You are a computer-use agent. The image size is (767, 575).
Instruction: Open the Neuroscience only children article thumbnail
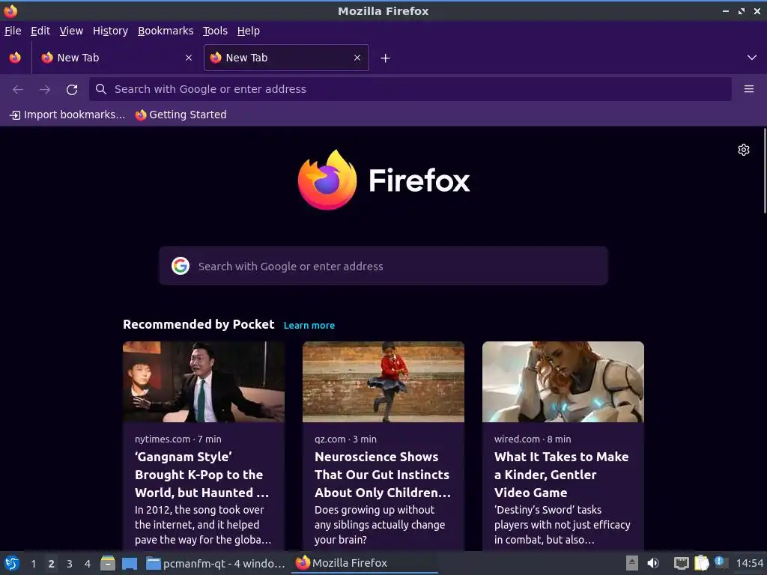[383, 382]
